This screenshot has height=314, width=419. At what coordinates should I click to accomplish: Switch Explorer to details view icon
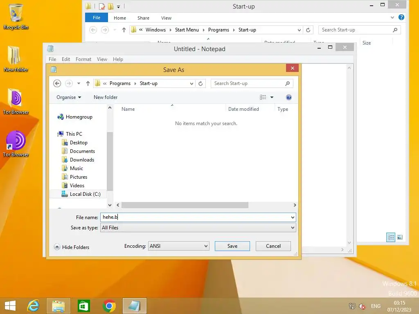click(391, 237)
